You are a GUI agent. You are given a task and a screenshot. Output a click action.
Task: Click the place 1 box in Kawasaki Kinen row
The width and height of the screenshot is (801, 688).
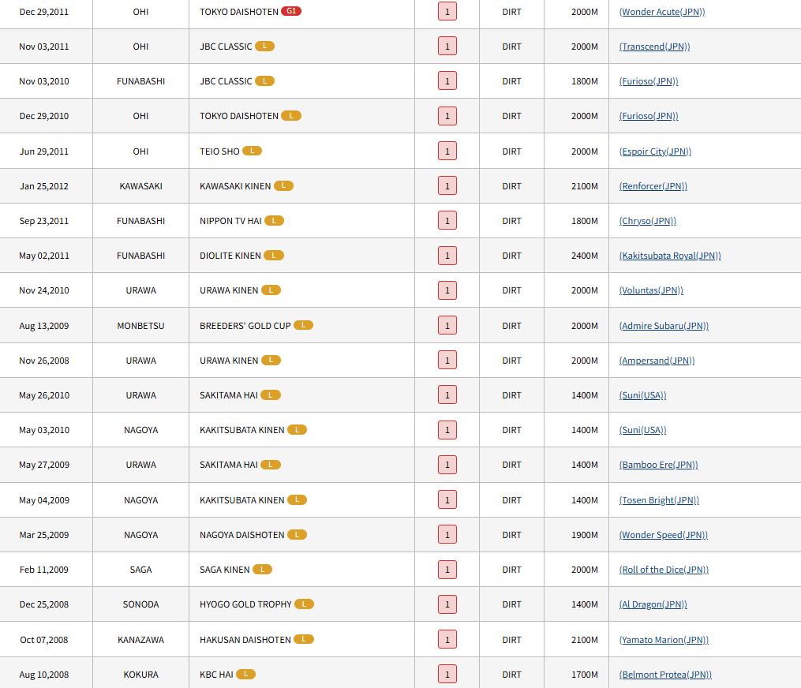pyautogui.click(x=447, y=186)
